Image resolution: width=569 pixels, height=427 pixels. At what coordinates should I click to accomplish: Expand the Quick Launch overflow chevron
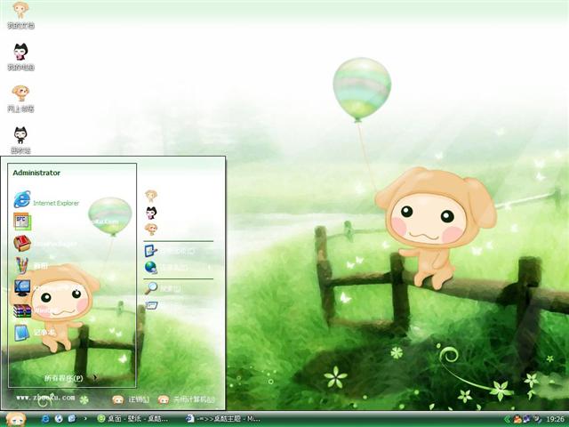85,419
